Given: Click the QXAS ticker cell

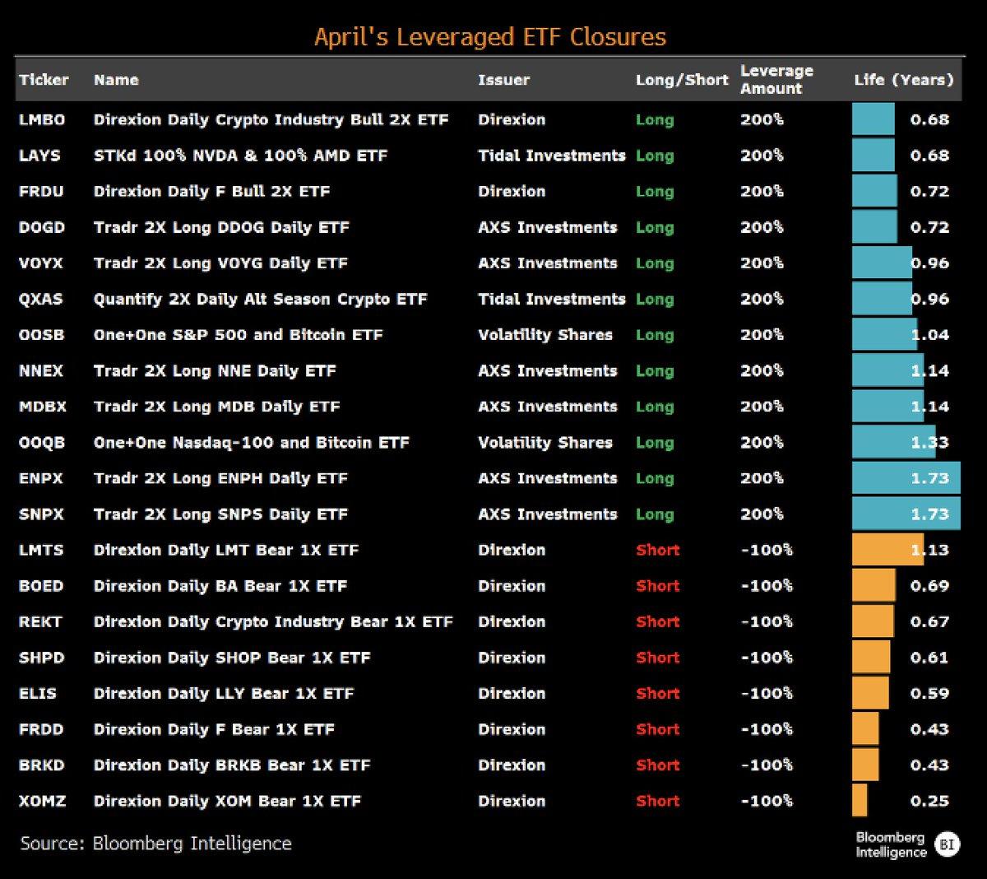Looking at the screenshot, I should [41, 299].
